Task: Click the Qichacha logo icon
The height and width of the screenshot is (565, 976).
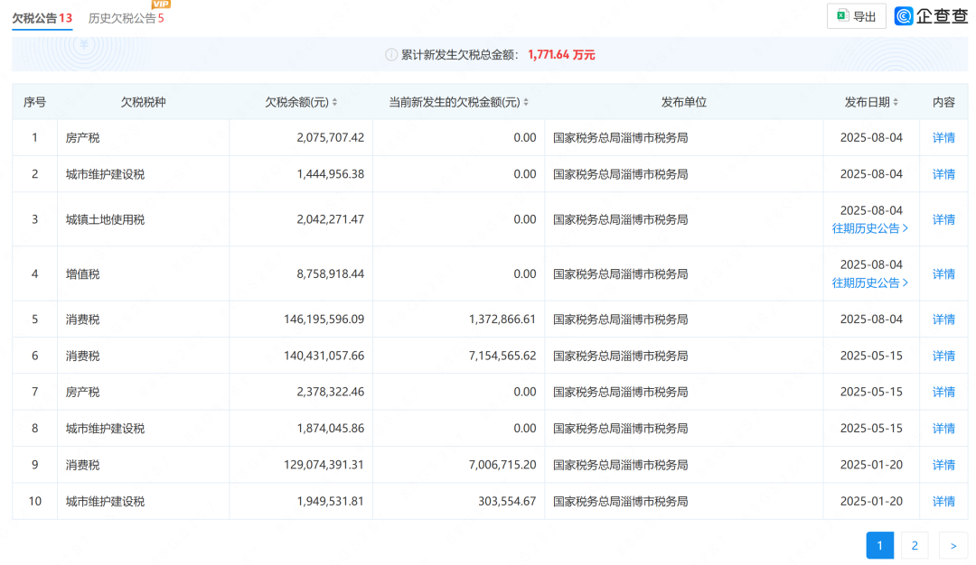Action: click(904, 16)
